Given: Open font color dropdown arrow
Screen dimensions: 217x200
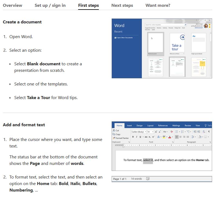Looking at the screenshot, I should tap(172, 137).
